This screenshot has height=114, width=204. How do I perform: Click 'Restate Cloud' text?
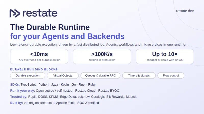(85, 91)
